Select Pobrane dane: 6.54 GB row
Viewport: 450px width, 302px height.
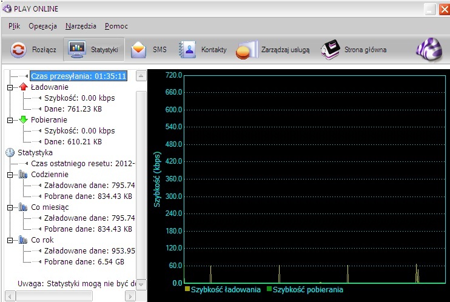coord(84,261)
